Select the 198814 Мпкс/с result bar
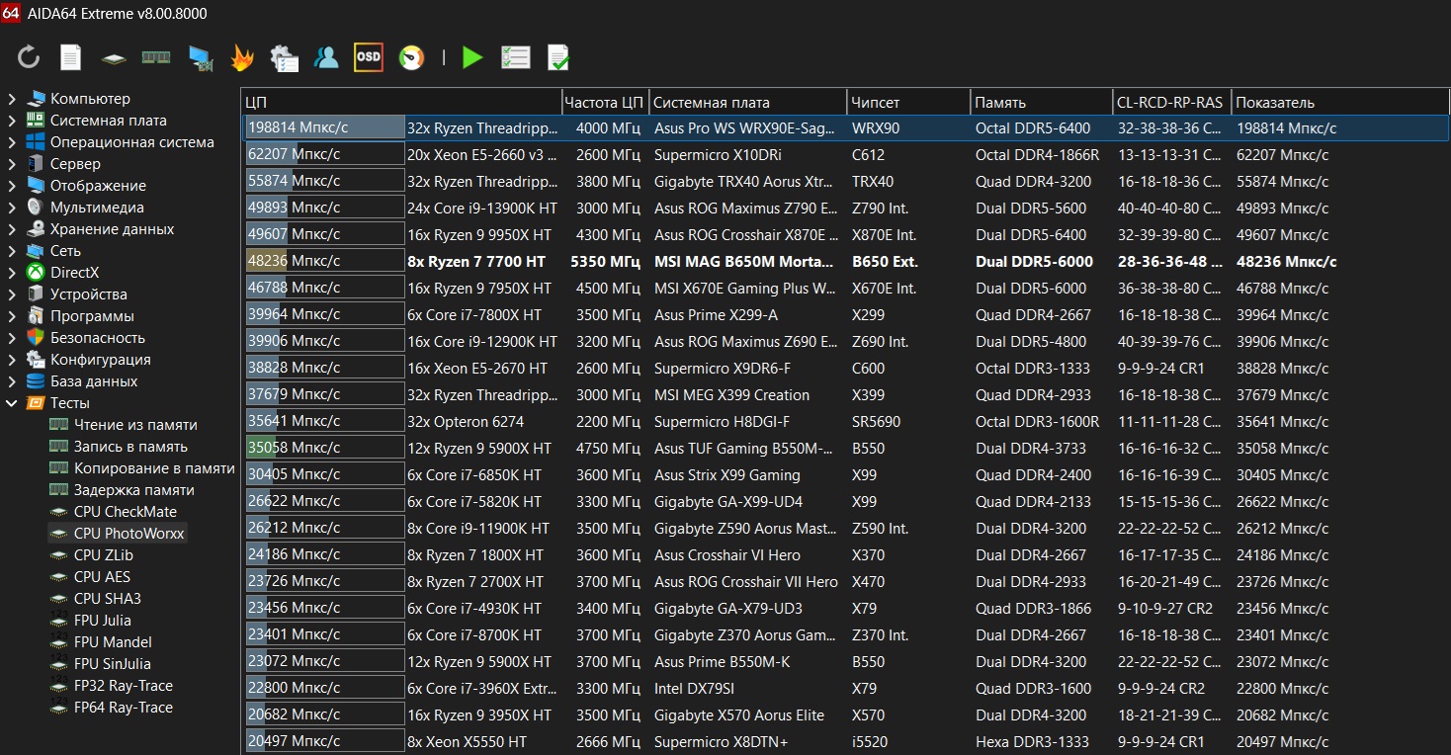 click(325, 127)
